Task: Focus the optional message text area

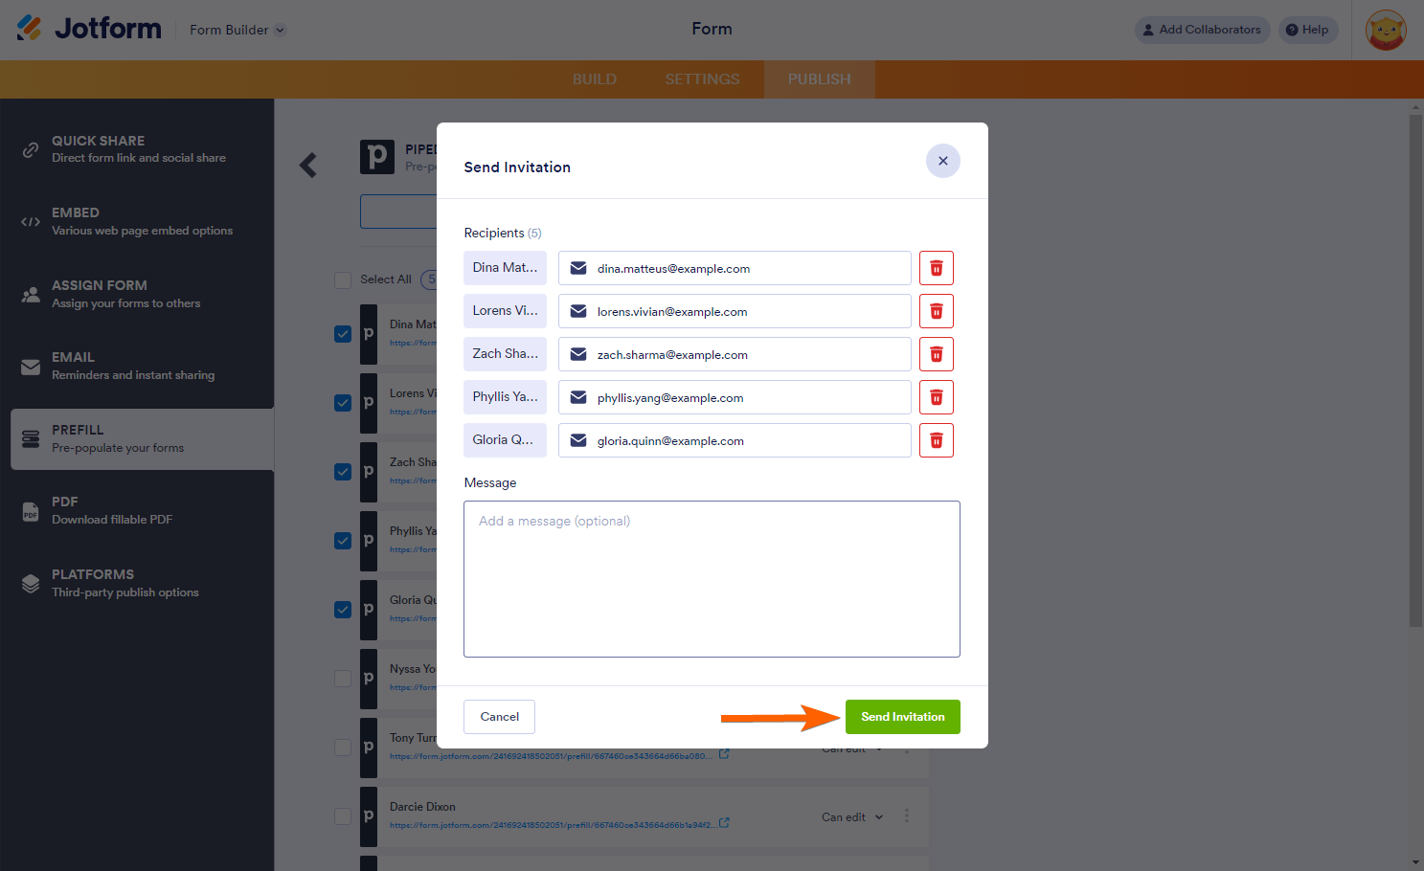Action: (x=712, y=579)
